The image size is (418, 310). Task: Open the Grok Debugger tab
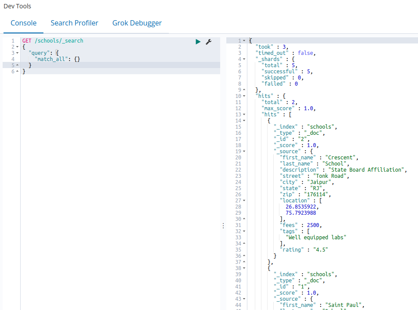click(137, 23)
